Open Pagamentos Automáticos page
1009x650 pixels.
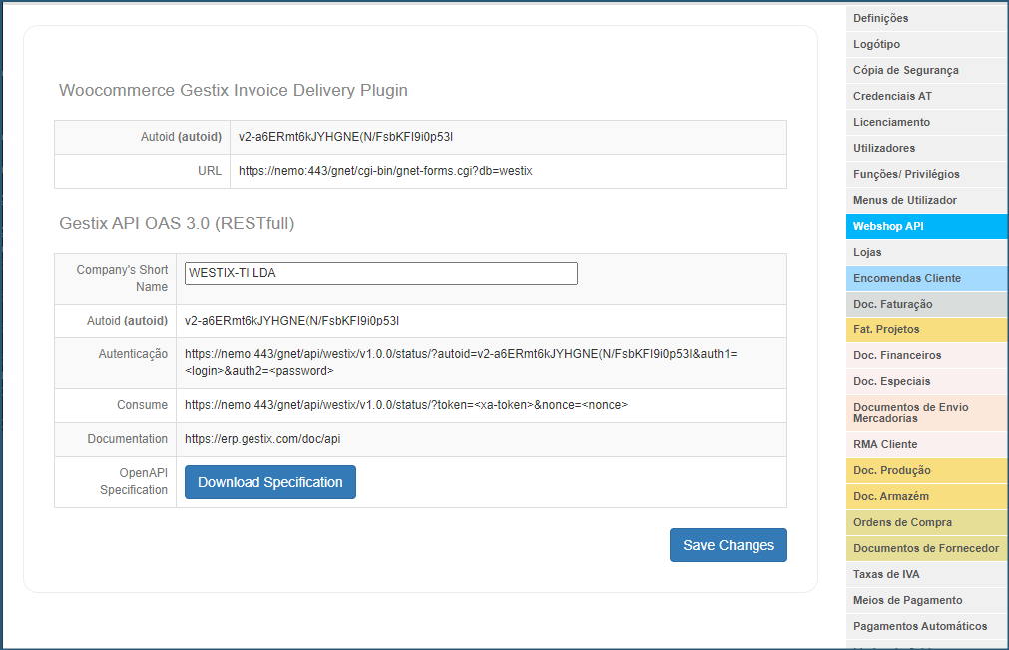tap(926, 626)
